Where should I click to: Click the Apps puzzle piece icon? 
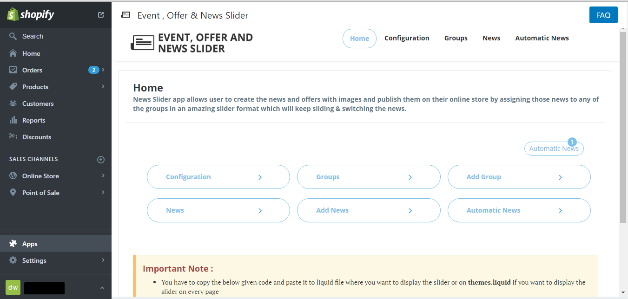tap(13, 244)
